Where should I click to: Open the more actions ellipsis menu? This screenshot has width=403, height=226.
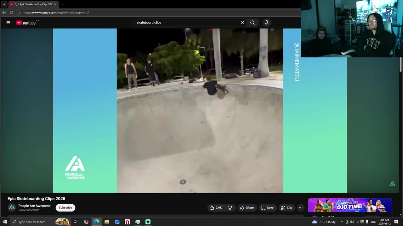pyautogui.click(x=301, y=207)
